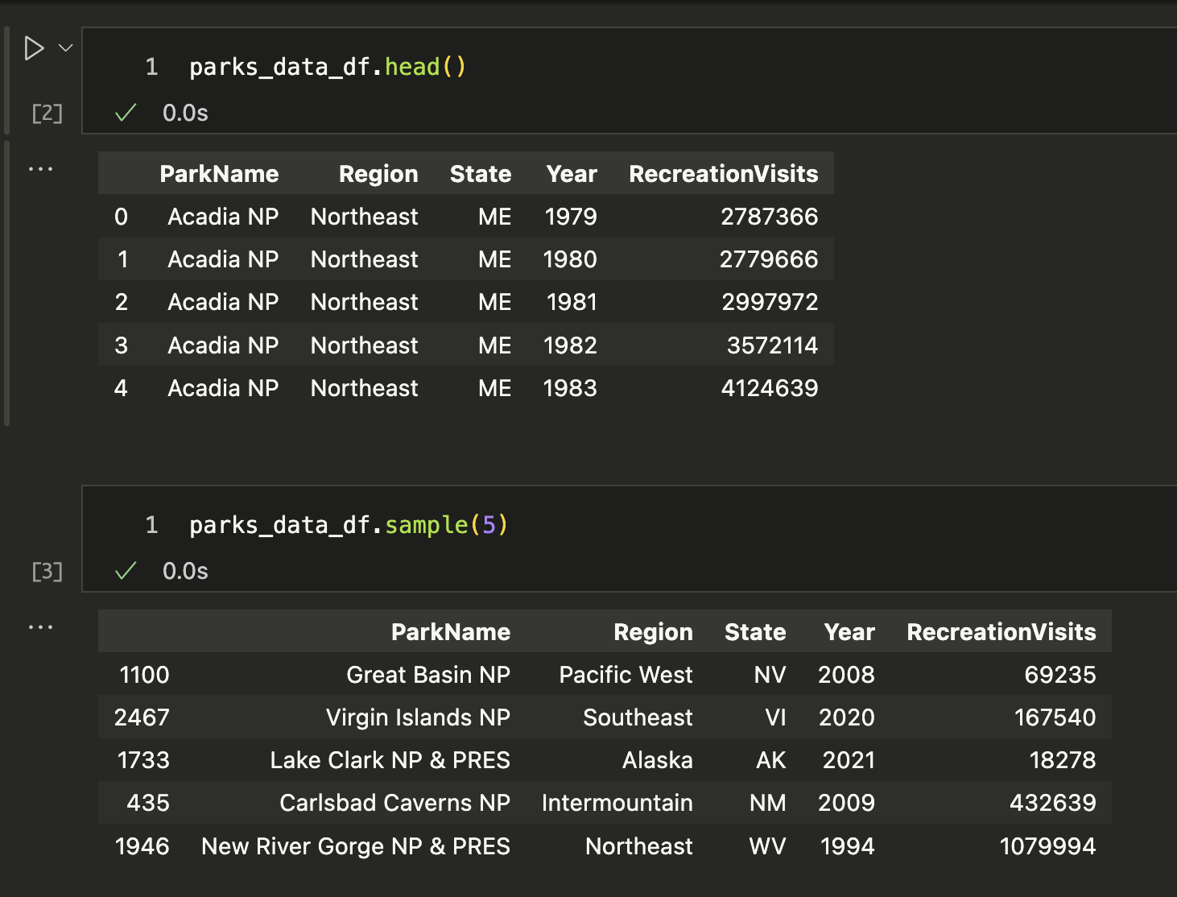1177x897 pixels.
Task: Place cursor in parks_data_df.sample(5) code
Action: coord(348,525)
